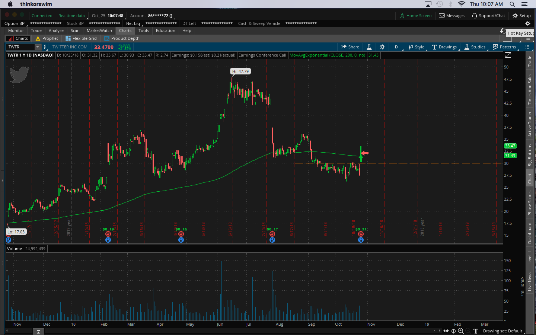The image size is (536, 335).
Task: Click the Charts sub-tab button
Action: 18,38
